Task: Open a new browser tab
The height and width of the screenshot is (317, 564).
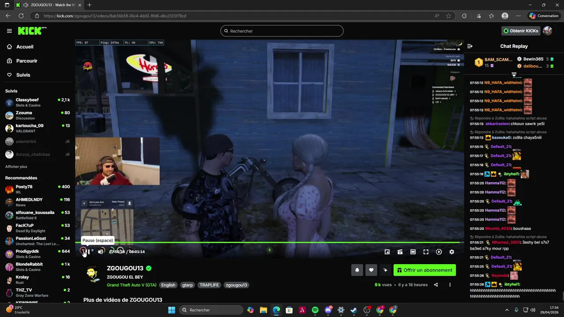Action: pyautogui.click(x=89, y=5)
